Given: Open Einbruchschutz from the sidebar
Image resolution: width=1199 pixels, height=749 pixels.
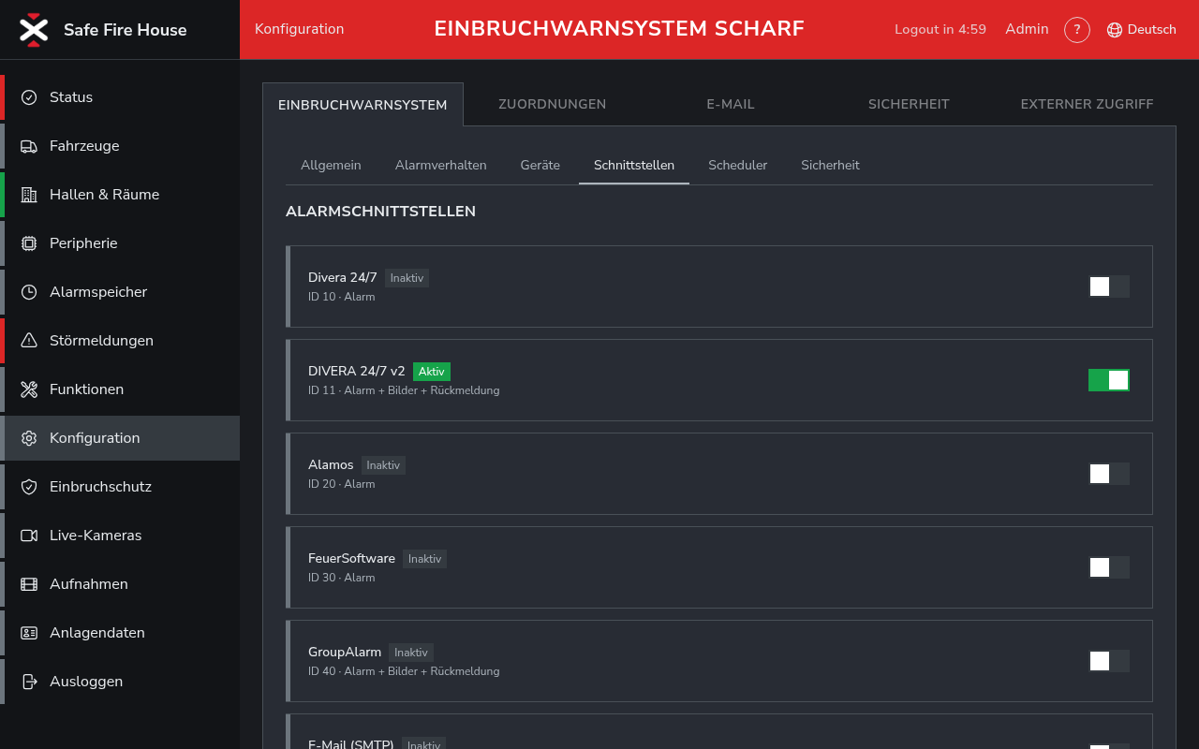Looking at the screenshot, I should pos(120,487).
